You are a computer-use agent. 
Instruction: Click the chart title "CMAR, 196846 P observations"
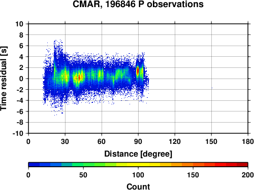pos(138,4)
